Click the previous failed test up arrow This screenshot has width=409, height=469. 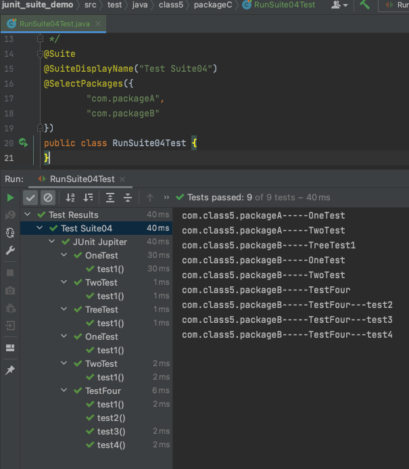point(150,198)
